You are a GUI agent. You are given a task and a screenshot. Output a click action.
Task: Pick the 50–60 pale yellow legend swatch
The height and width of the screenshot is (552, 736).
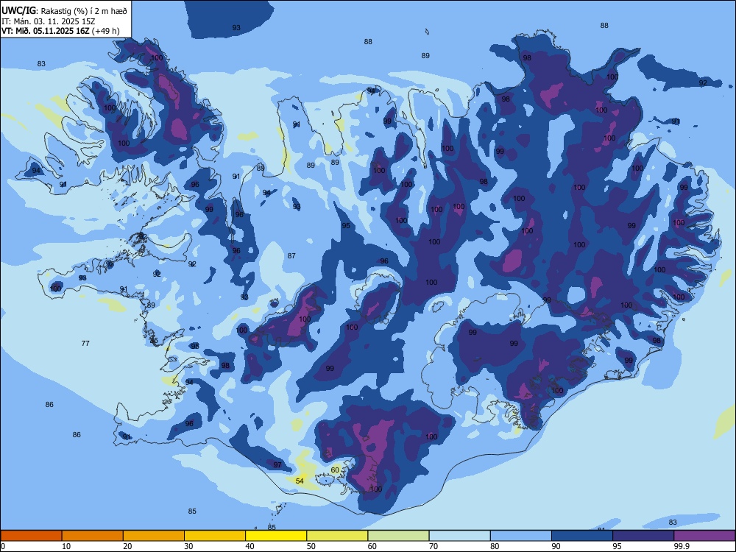click(337, 536)
